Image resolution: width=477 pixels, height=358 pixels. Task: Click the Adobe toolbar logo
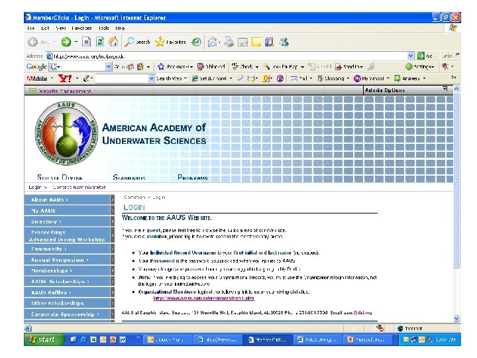[37, 78]
